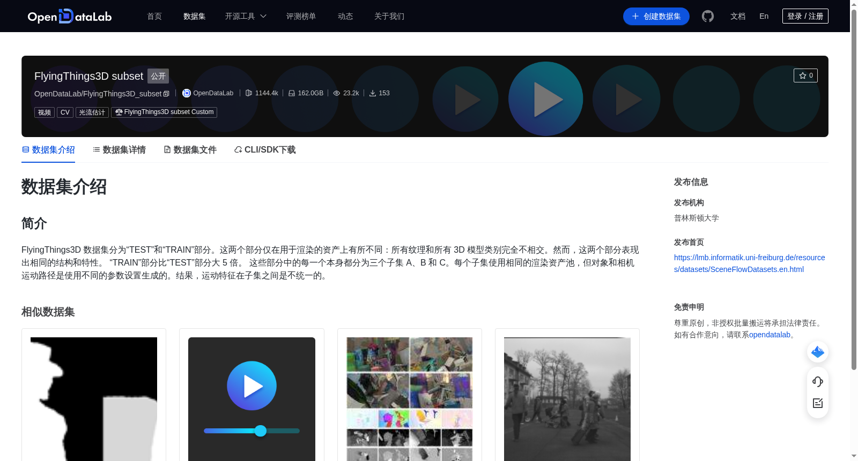
Task: Open the video player similar dataset thumbnail
Action: pos(252,399)
